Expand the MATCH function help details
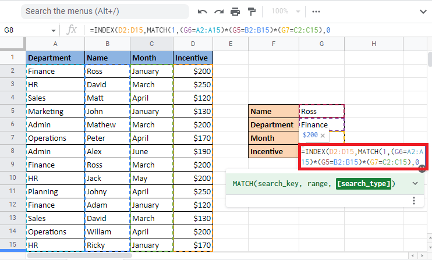Screen dimensions: 432x260 pos(415,184)
